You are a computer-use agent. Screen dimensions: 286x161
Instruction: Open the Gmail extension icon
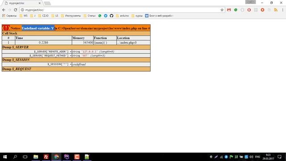point(229,10)
